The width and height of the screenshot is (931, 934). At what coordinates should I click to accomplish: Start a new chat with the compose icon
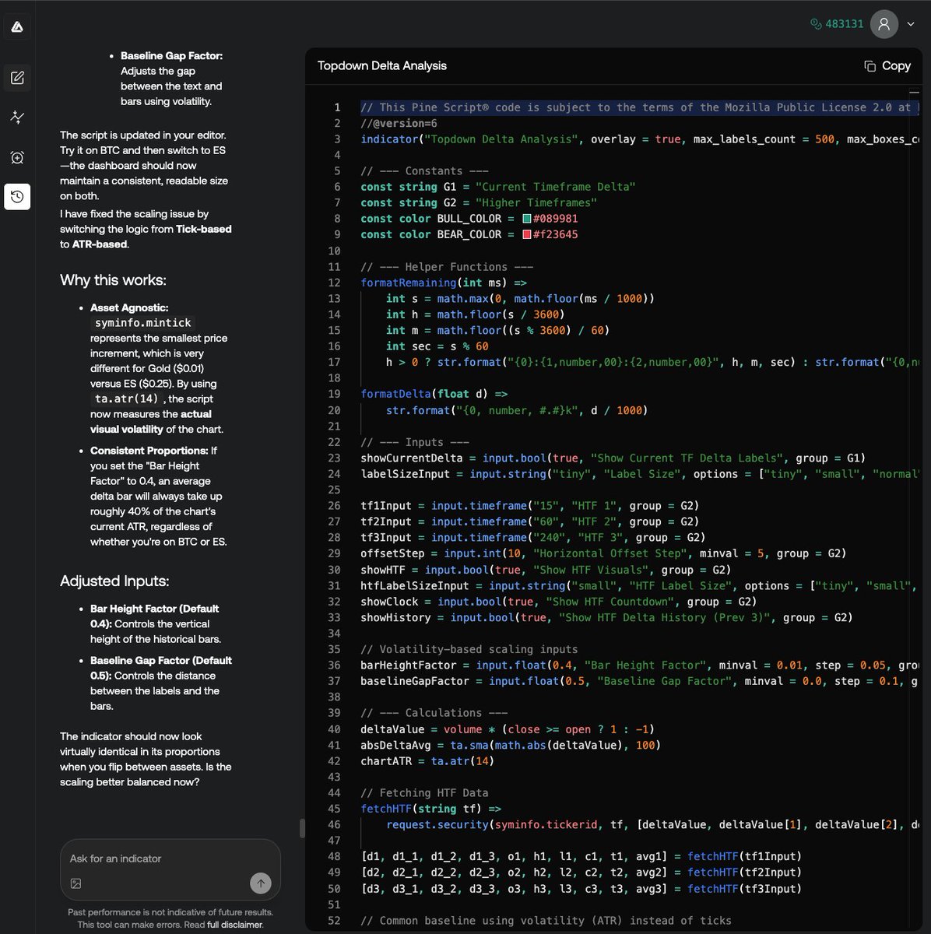pyautogui.click(x=17, y=78)
